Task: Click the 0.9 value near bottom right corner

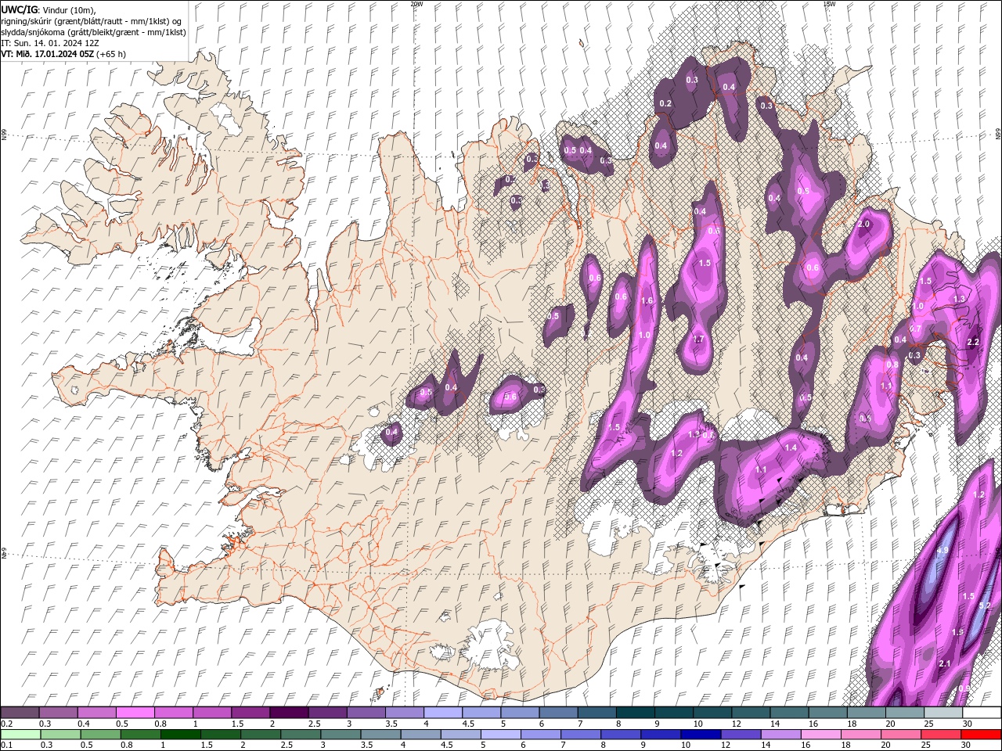Action: (x=964, y=688)
